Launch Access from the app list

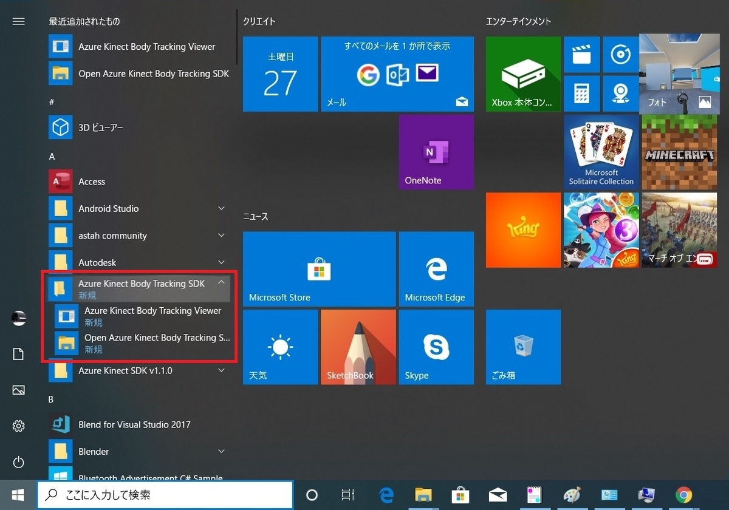click(139, 182)
